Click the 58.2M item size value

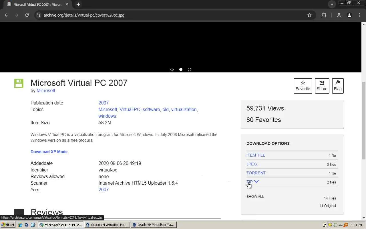[x=105, y=123]
